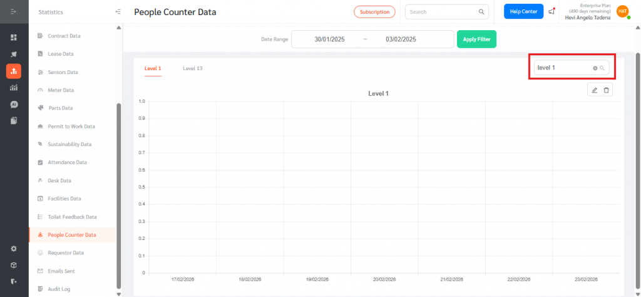The image size is (641, 297).
Task: Open the Help Center
Action: pyautogui.click(x=523, y=11)
